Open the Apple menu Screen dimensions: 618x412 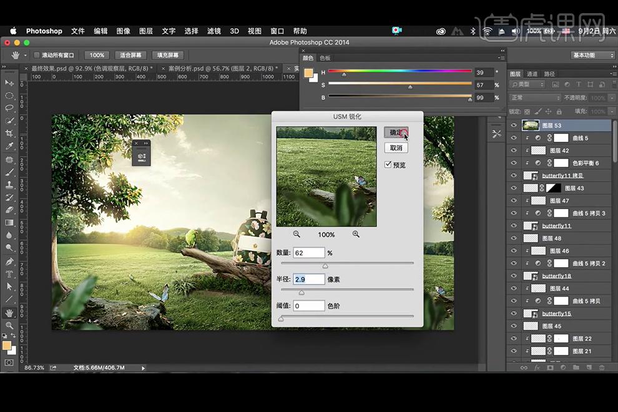point(13,31)
